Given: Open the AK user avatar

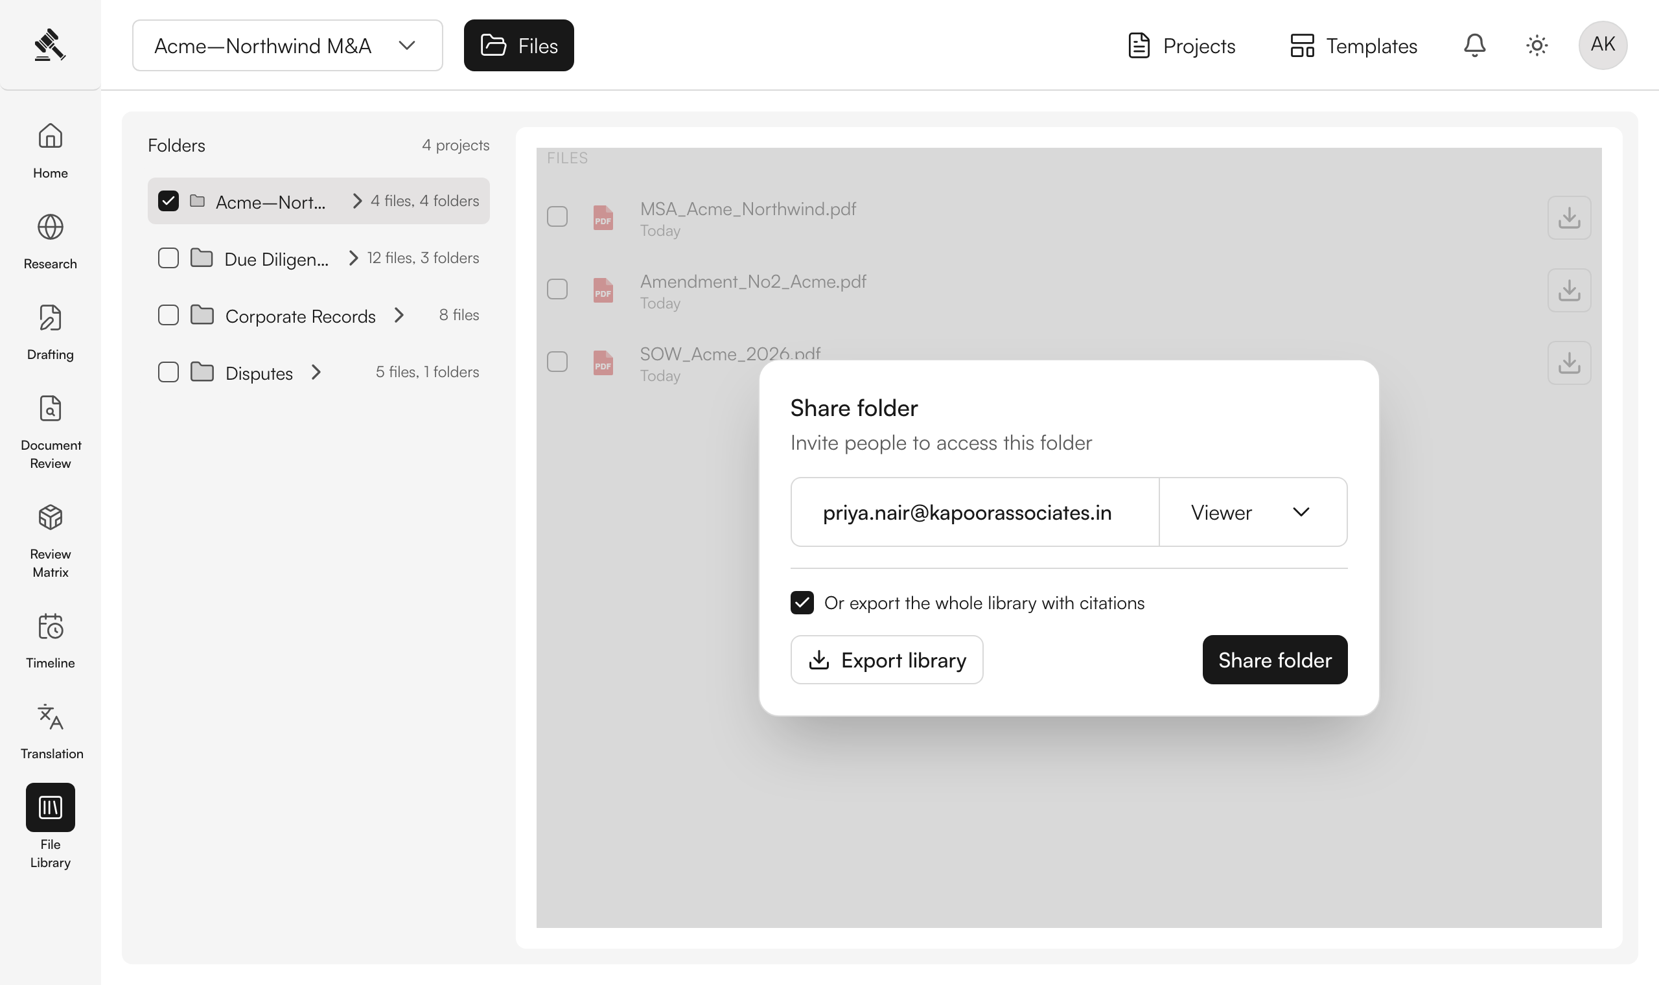Looking at the screenshot, I should tap(1603, 45).
